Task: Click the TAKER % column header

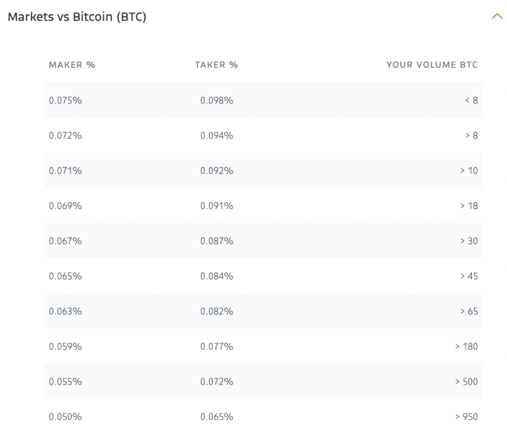Action: (216, 65)
